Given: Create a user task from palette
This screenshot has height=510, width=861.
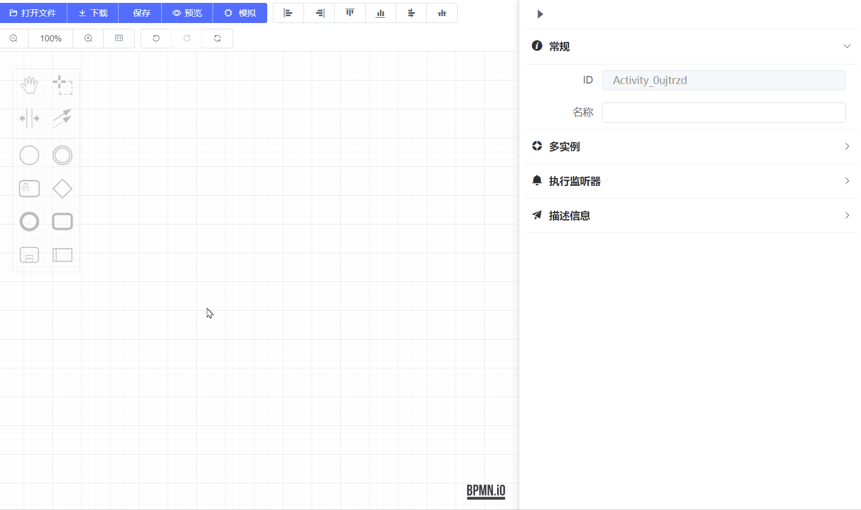Looking at the screenshot, I should (x=29, y=188).
